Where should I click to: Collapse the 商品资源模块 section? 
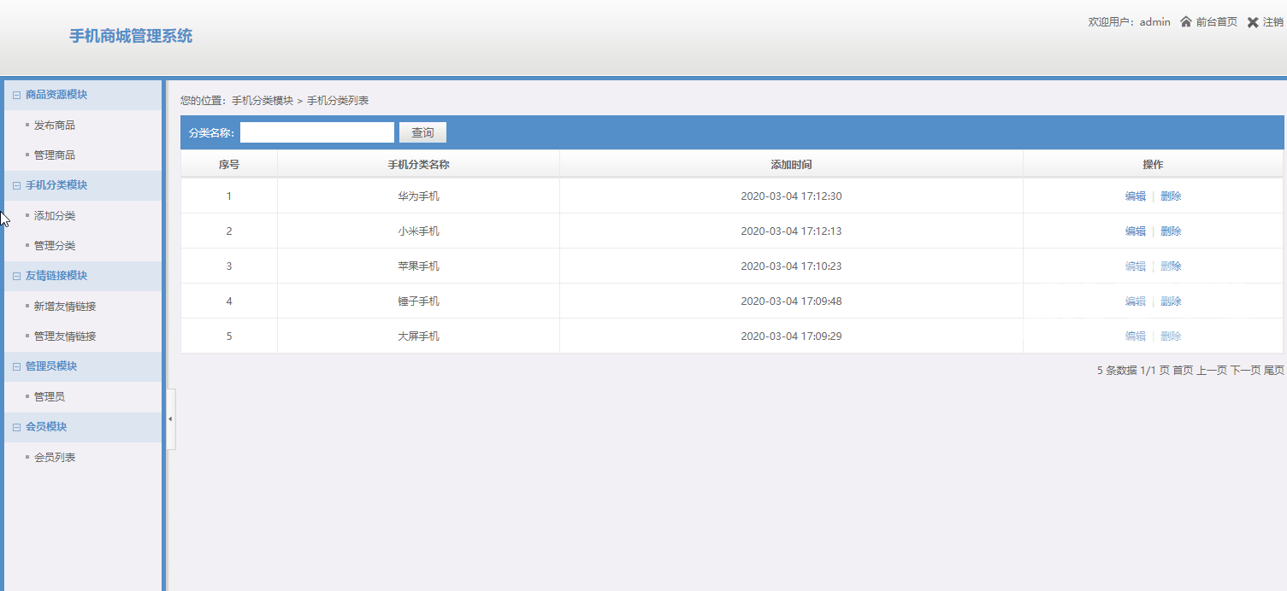point(16,95)
